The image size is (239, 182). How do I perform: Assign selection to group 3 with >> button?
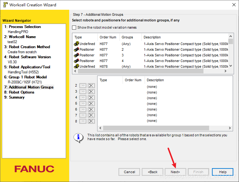[x=83, y=92]
